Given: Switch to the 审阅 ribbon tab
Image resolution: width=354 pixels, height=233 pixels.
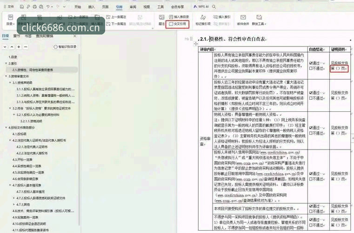Looking at the screenshot, I should pos(133,7).
